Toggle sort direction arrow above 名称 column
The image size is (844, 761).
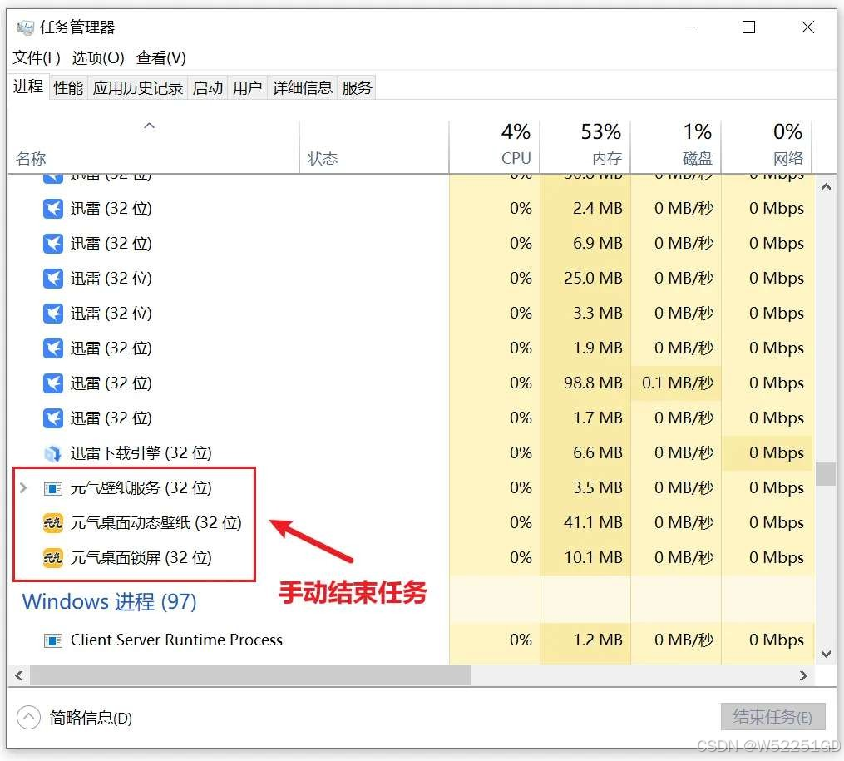[150, 126]
